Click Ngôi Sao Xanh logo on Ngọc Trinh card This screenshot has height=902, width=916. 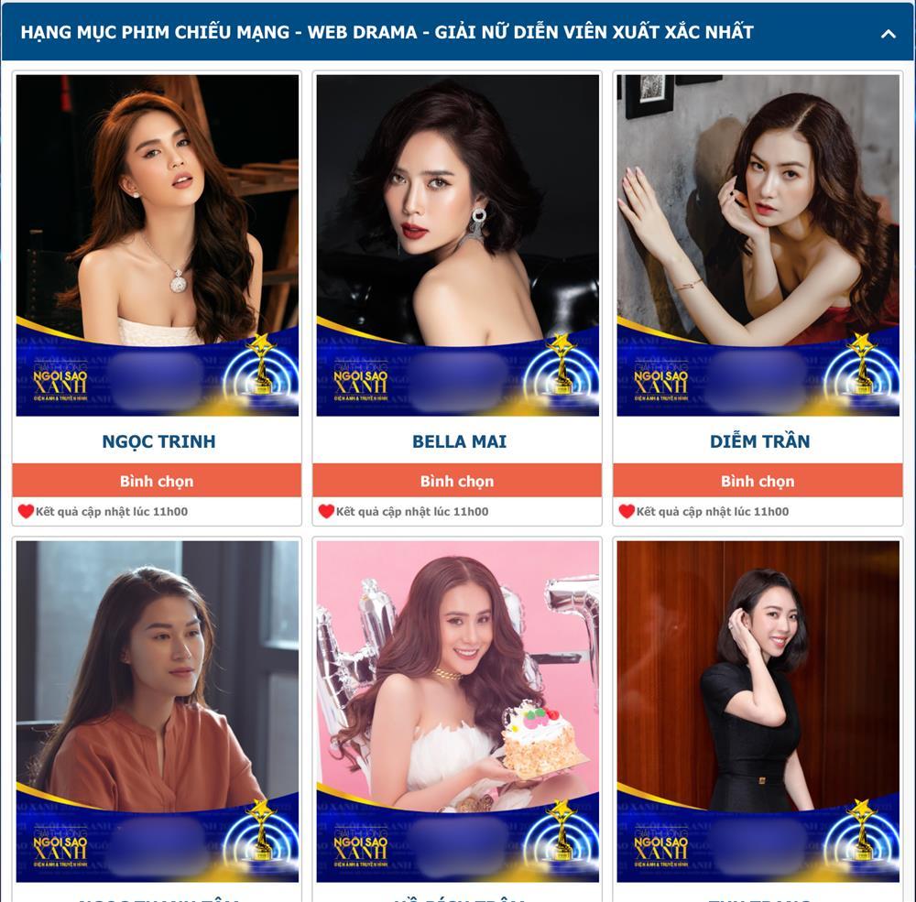click(x=60, y=381)
